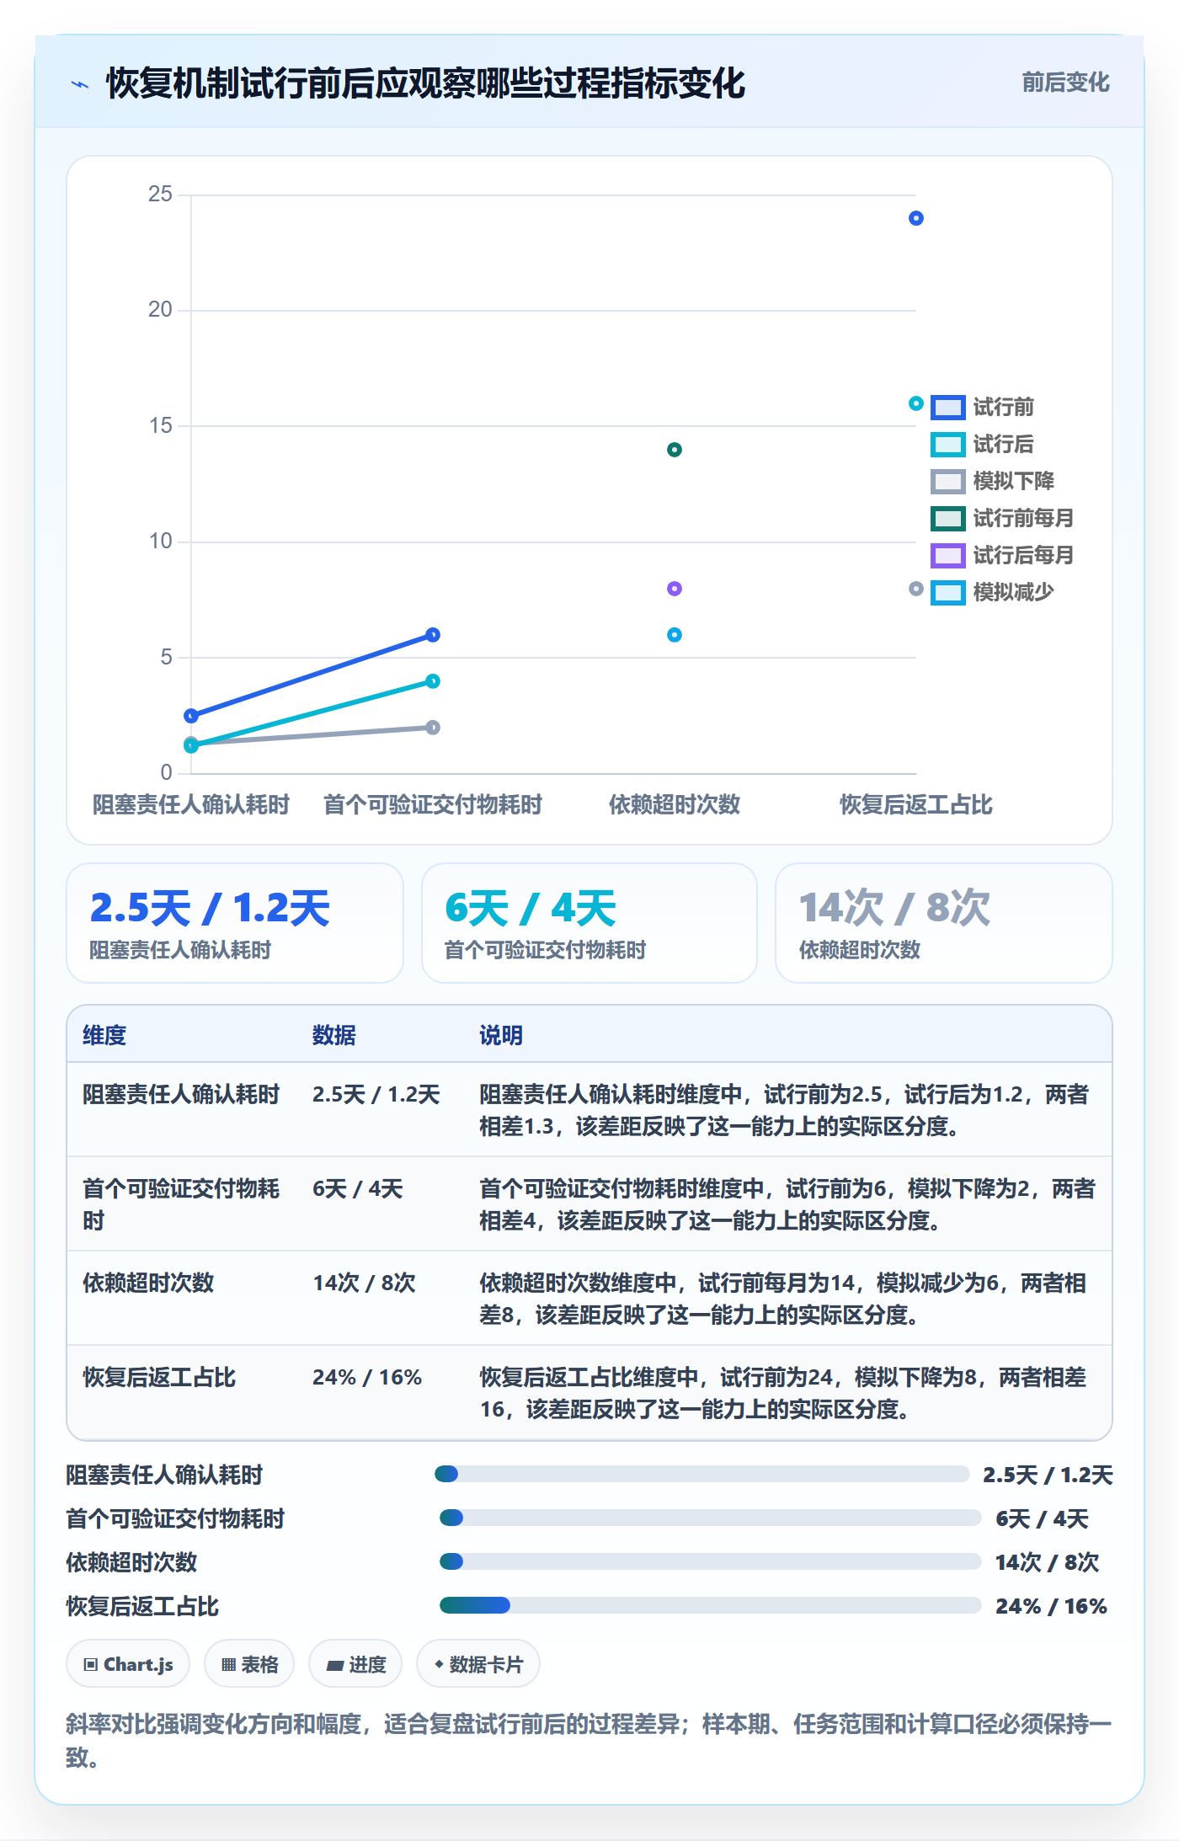
Task: Click the 恢复后返工占比 progress bar
Action: (x=710, y=1605)
